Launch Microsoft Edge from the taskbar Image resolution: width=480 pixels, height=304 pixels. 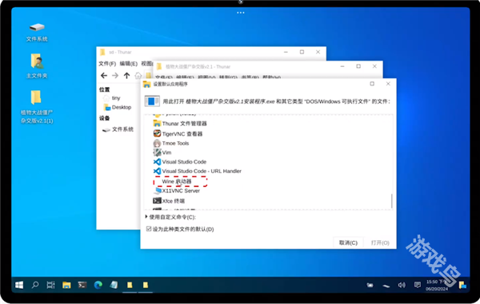[x=98, y=285]
